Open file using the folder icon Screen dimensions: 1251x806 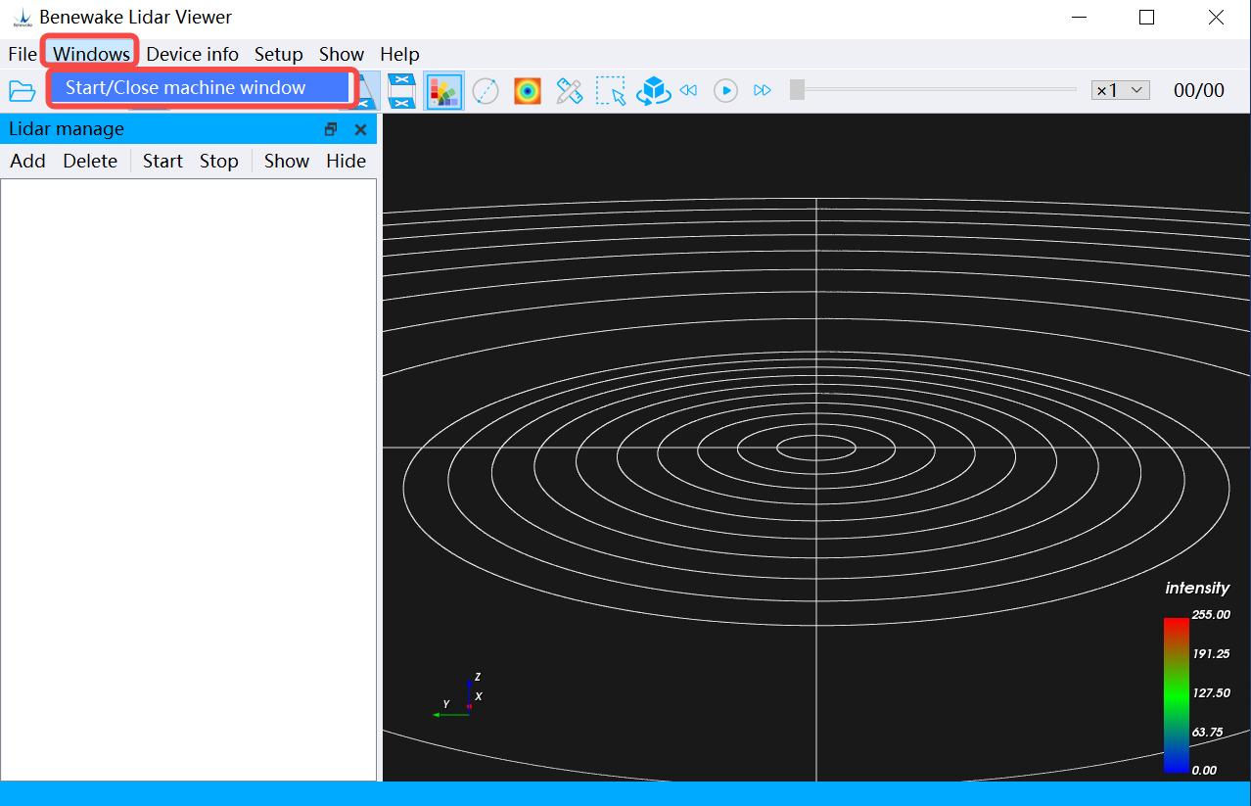(x=22, y=91)
